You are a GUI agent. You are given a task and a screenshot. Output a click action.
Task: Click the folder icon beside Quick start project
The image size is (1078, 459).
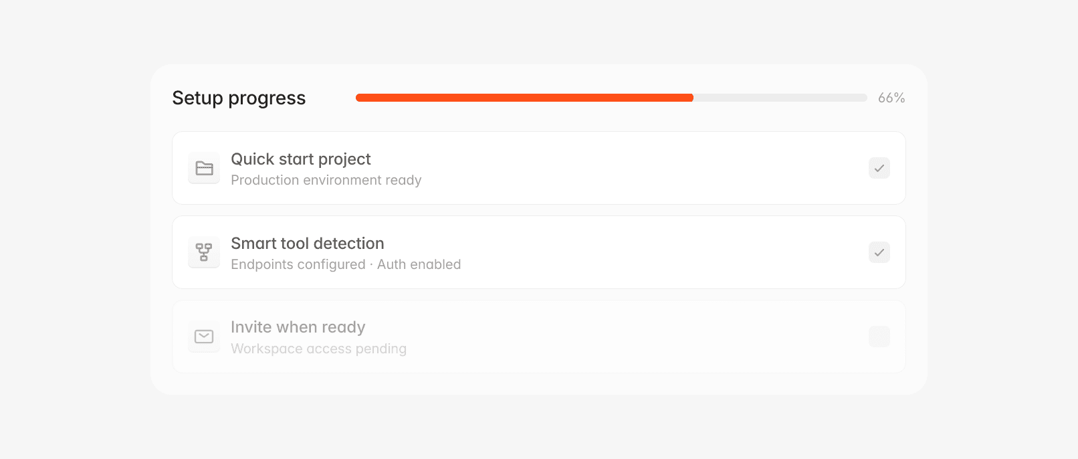pyautogui.click(x=204, y=168)
